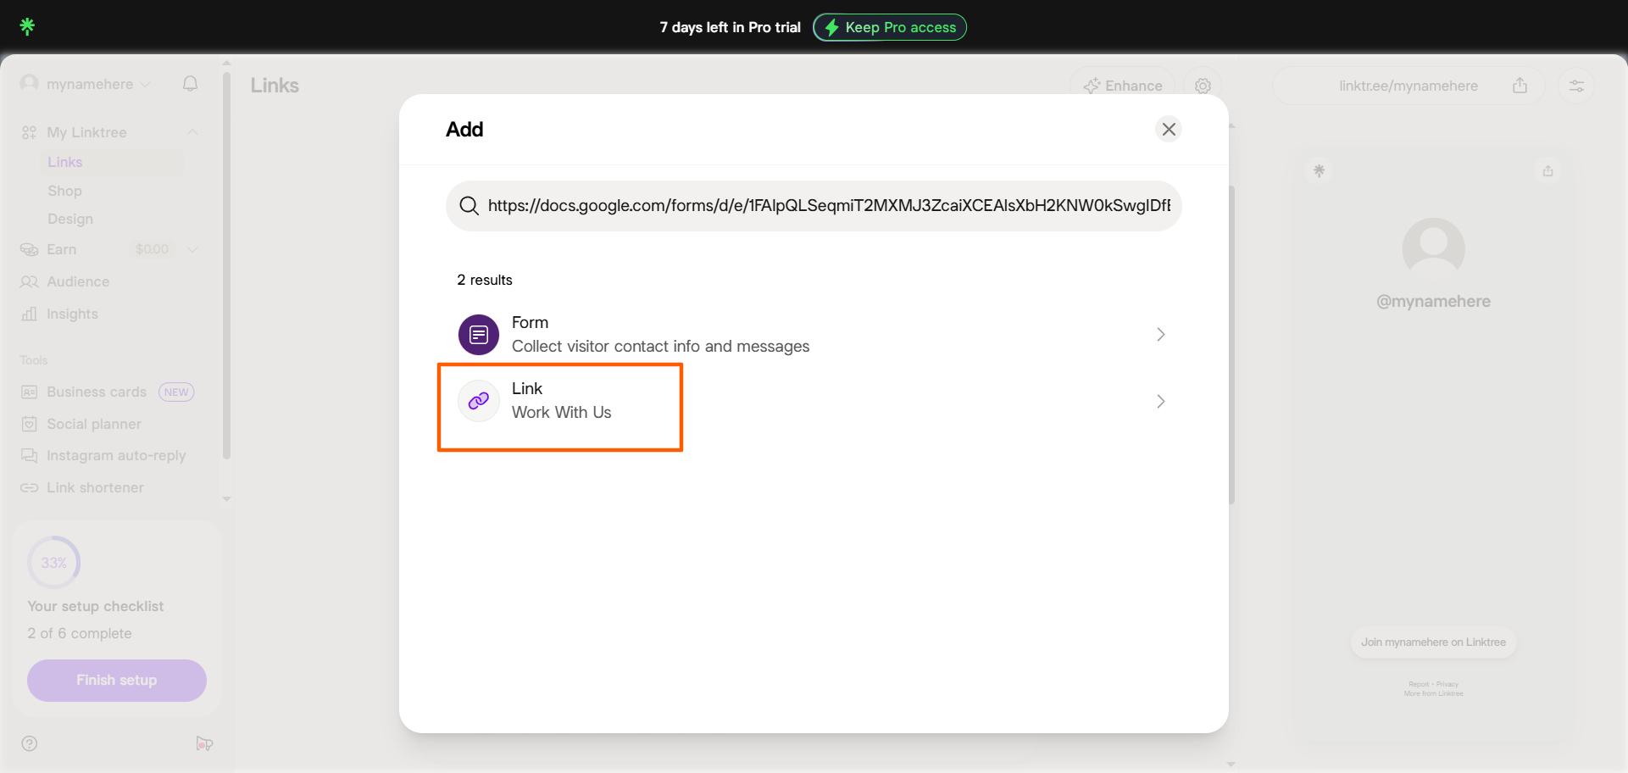
Task: Click the $0.00 earnings amount
Action: click(x=153, y=249)
